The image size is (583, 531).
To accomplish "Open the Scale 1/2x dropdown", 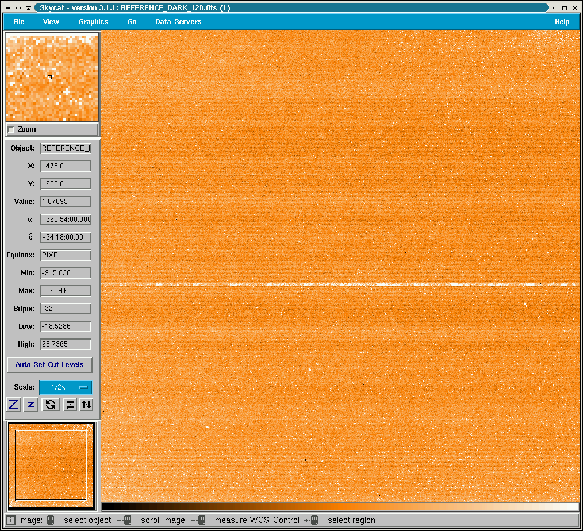I will [66, 387].
